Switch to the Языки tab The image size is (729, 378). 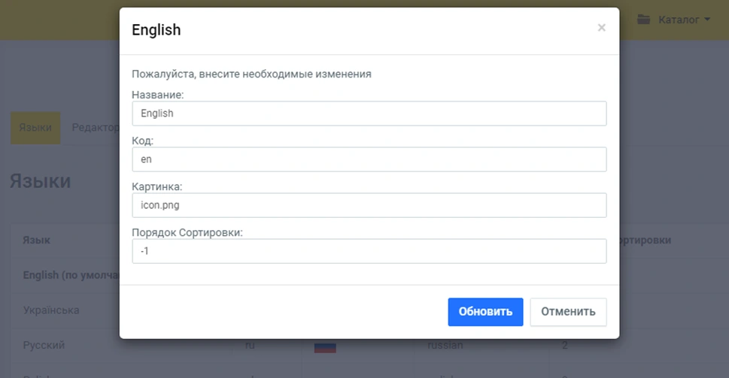click(35, 128)
